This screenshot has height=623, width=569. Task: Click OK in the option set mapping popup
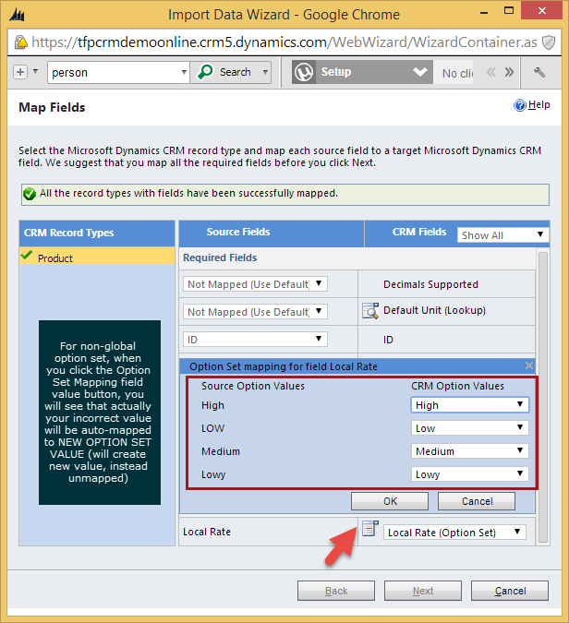(x=390, y=501)
